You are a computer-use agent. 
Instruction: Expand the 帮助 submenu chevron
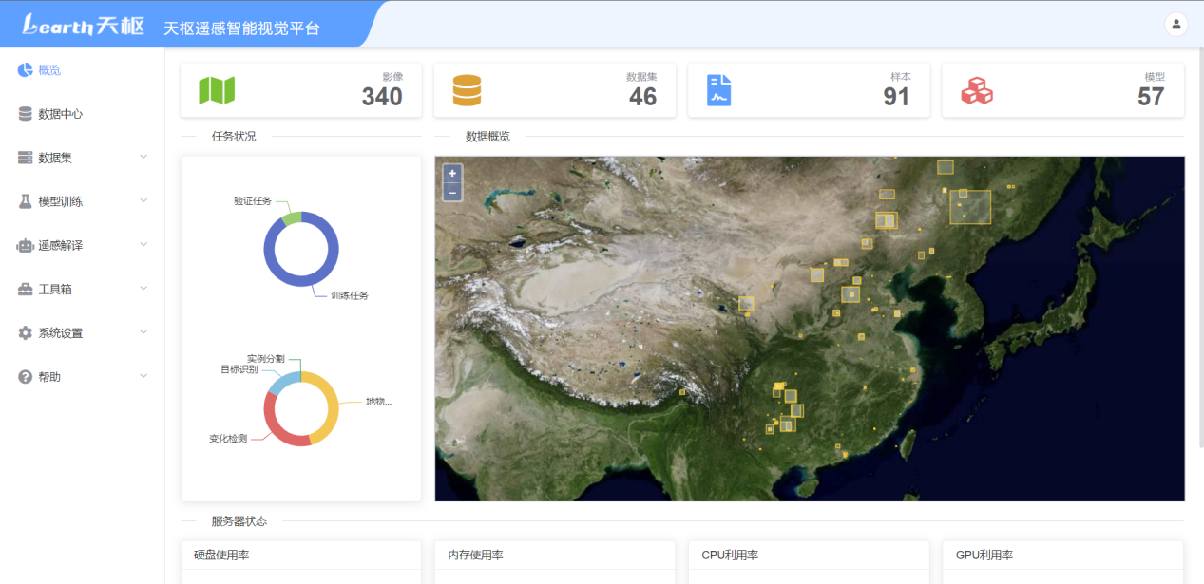click(143, 376)
